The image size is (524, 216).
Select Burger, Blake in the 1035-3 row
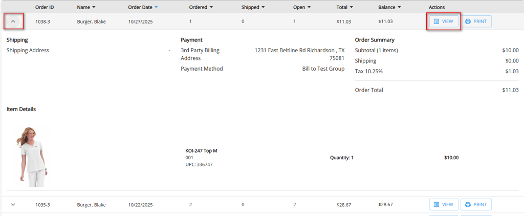[x=91, y=205]
